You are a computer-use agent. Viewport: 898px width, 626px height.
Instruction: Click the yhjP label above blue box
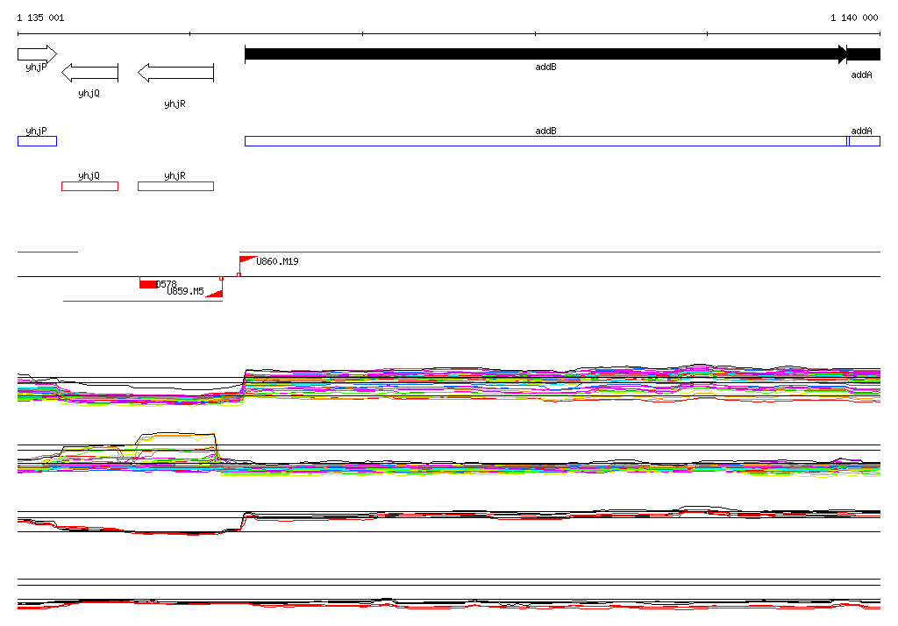pyautogui.click(x=36, y=132)
